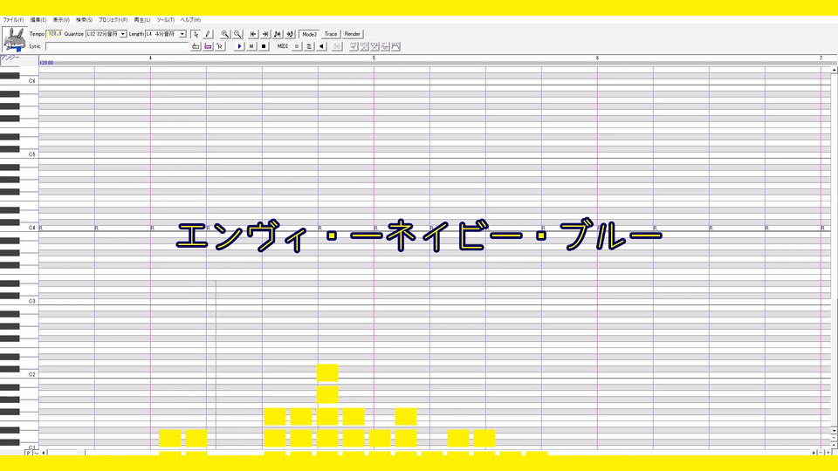Viewport: 838px width, 471px height.
Task: Open the 表示(V) menu
Action: click(61, 20)
